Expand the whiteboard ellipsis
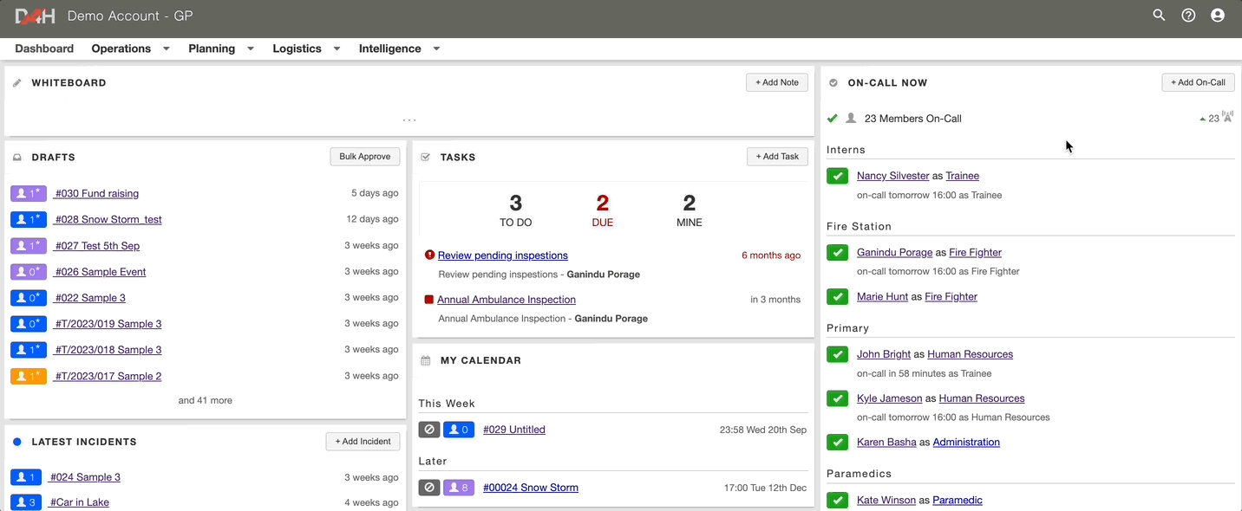The width and height of the screenshot is (1242, 511). point(409,120)
